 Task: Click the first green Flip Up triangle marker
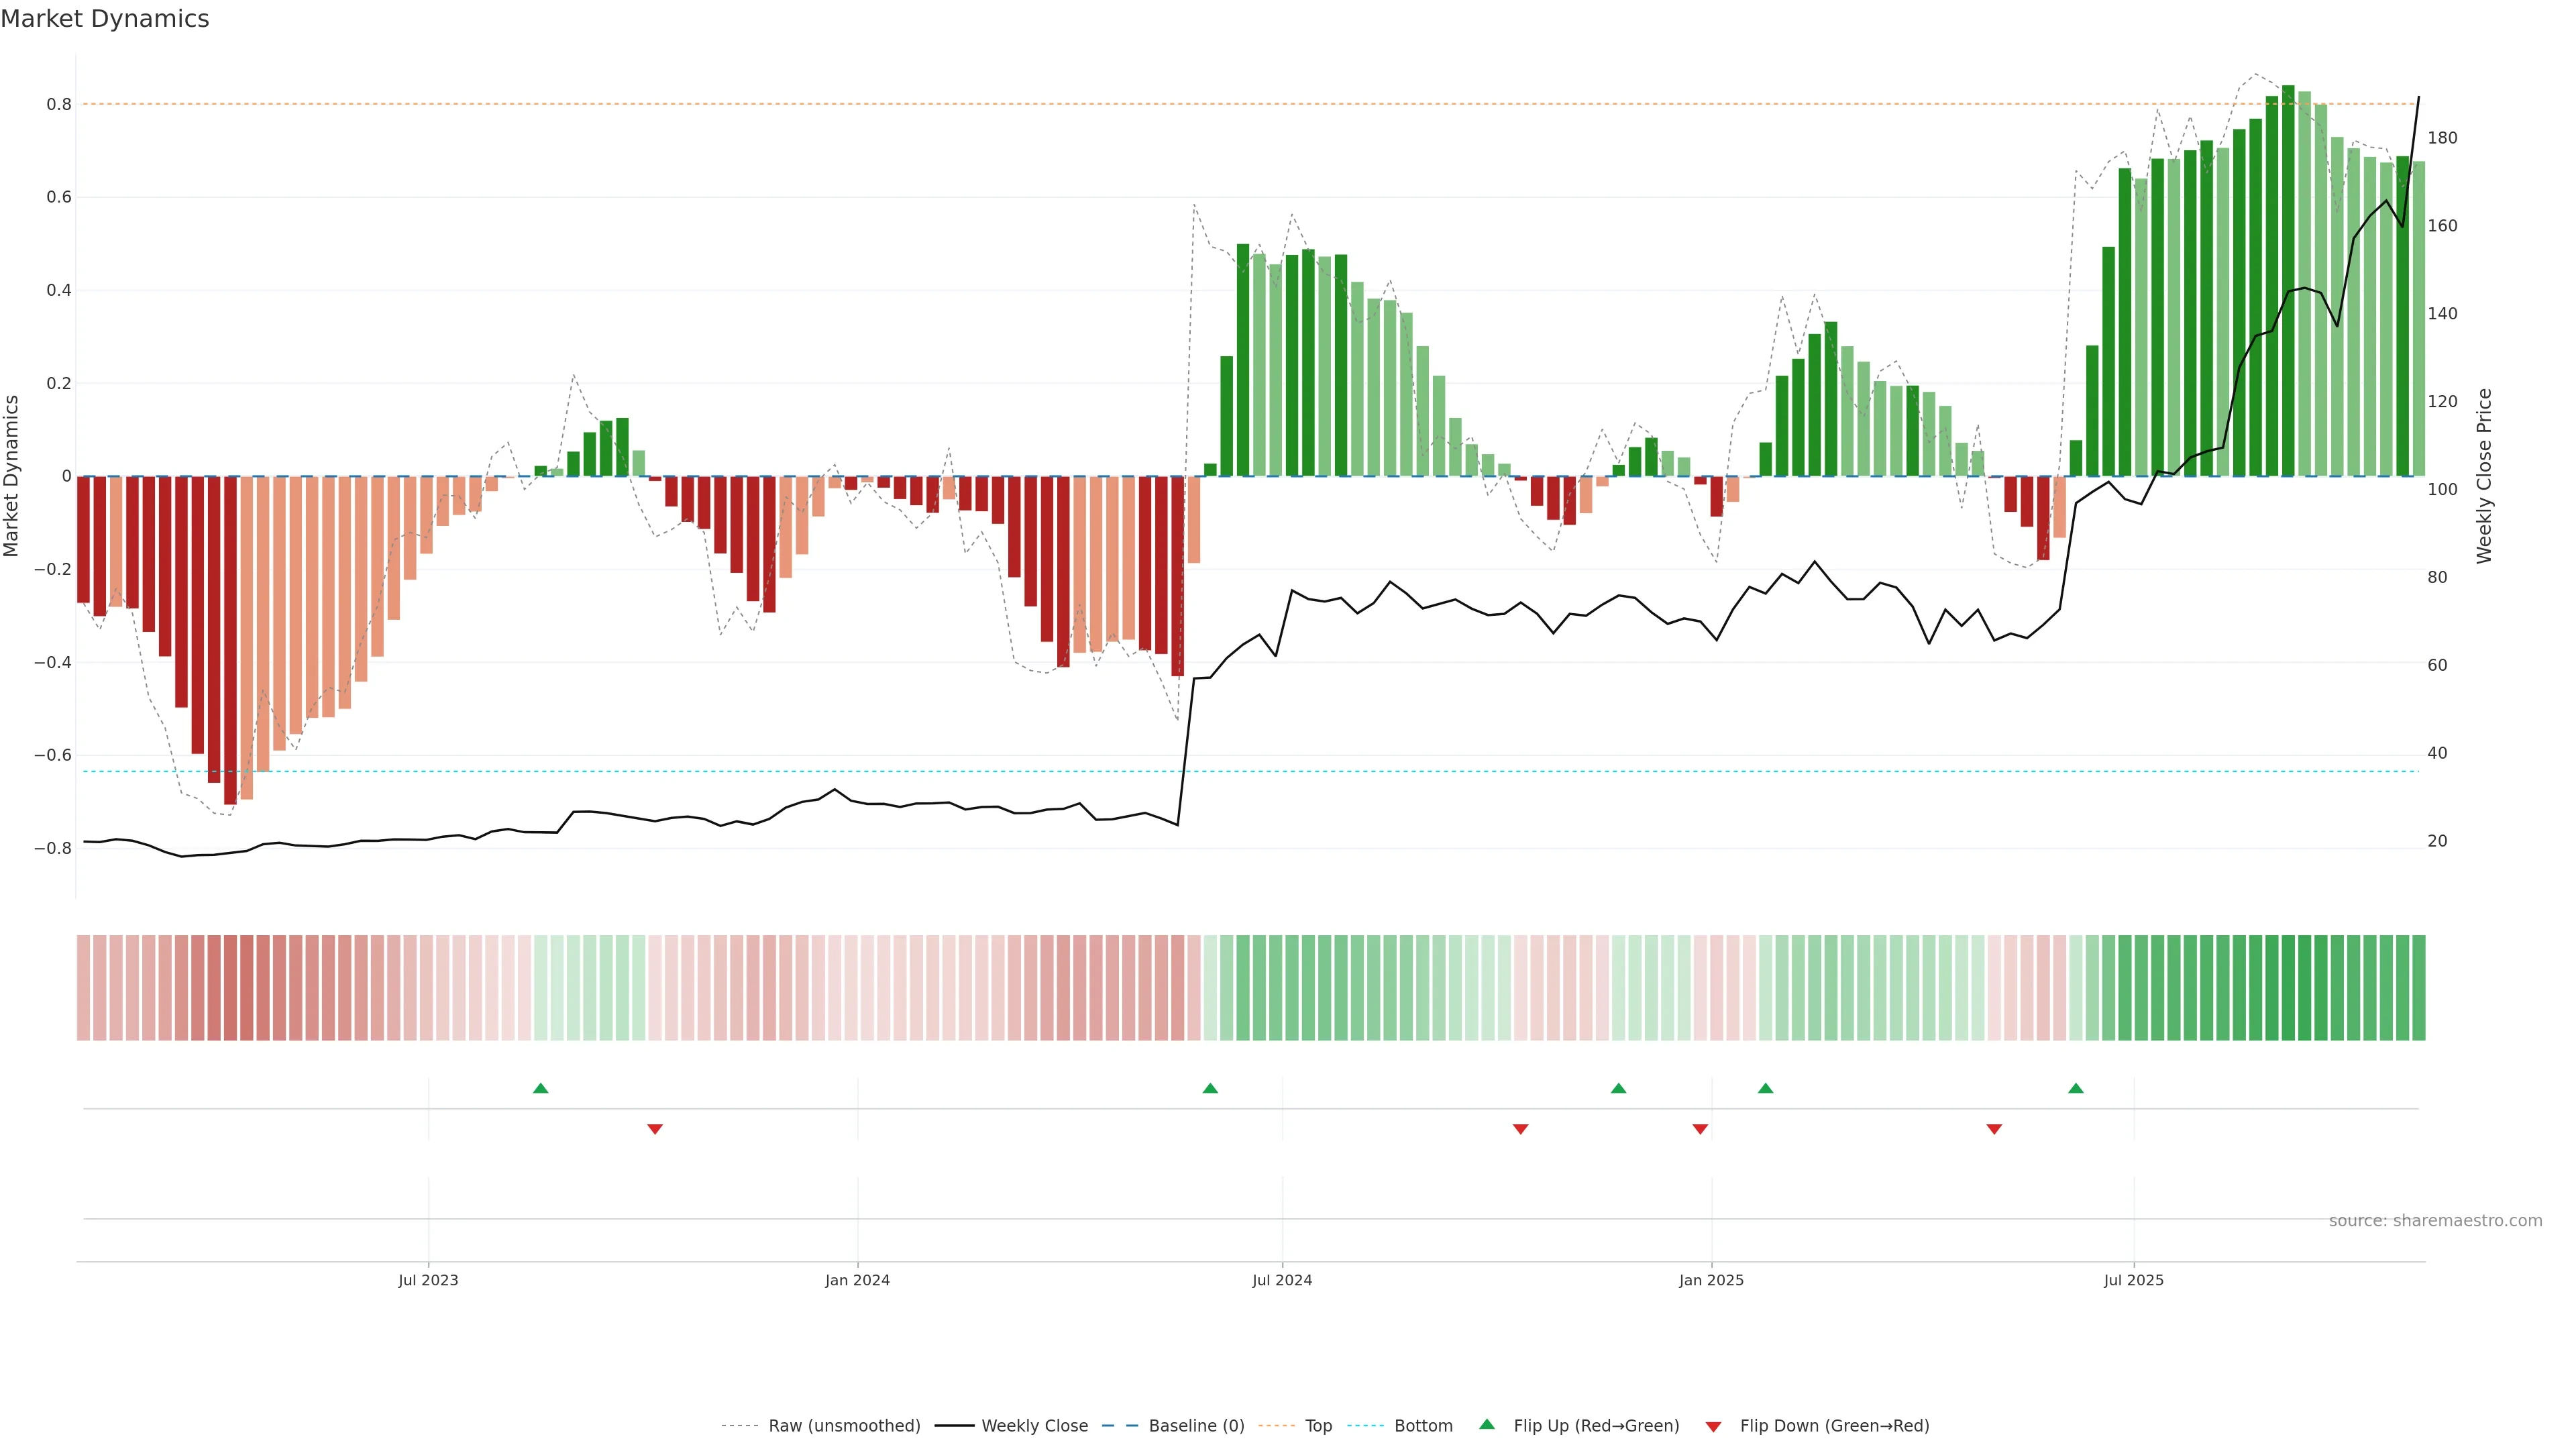pyautogui.click(x=540, y=1088)
